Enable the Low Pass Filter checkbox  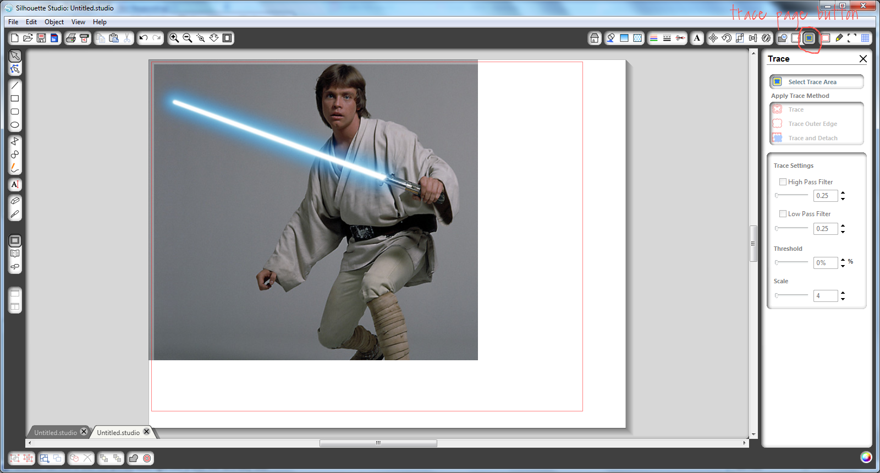coord(783,214)
